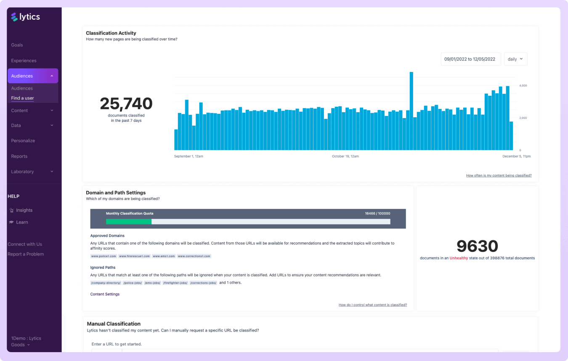Open the 1Demo account switcher
This screenshot has width=568, height=361.
(26, 341)
